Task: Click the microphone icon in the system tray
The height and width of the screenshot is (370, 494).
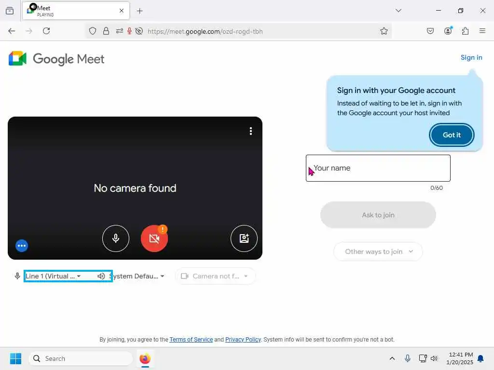Action: pyautogui.click(x=407, y=358)
